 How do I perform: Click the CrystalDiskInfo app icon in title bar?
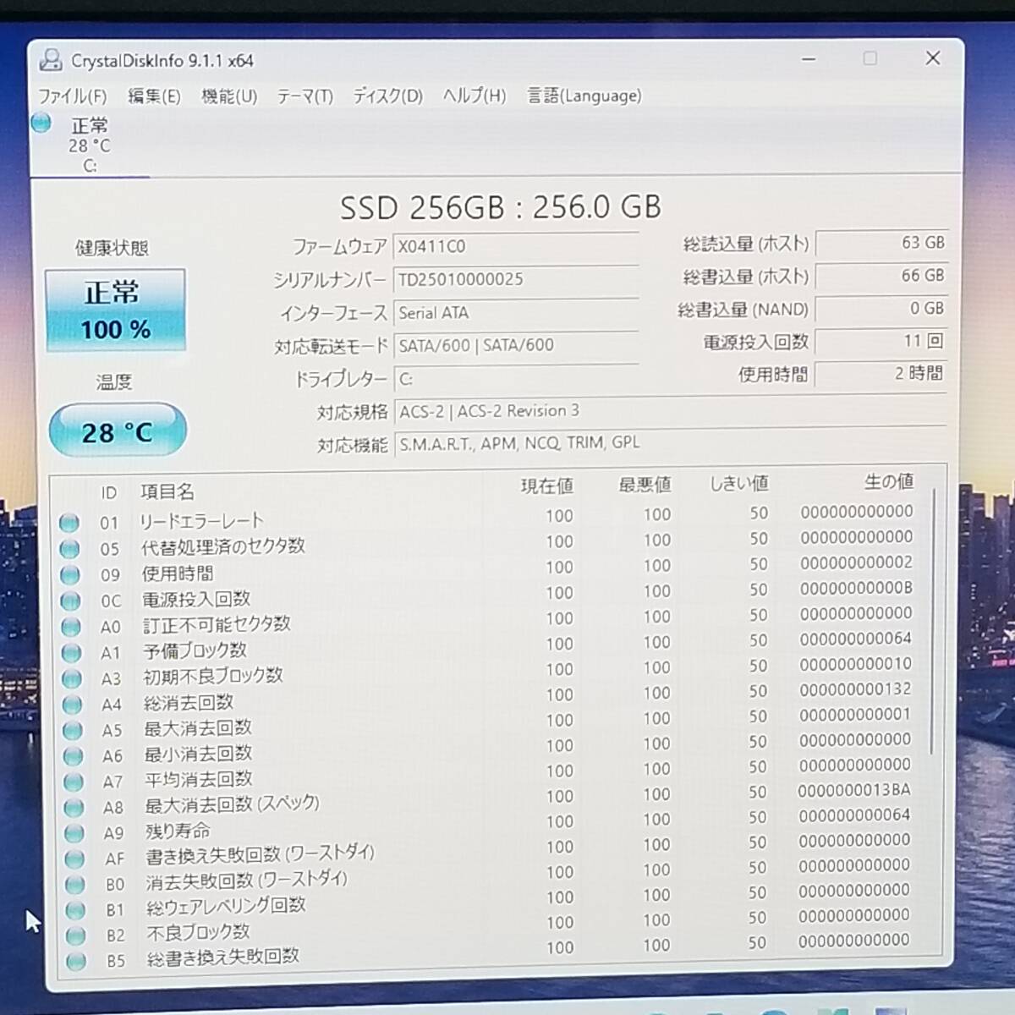(51, 60)
